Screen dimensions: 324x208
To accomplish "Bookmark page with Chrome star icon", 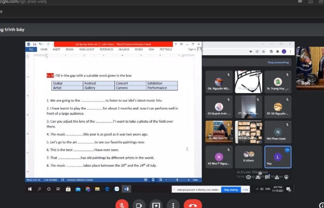I will tap(263, 52).
